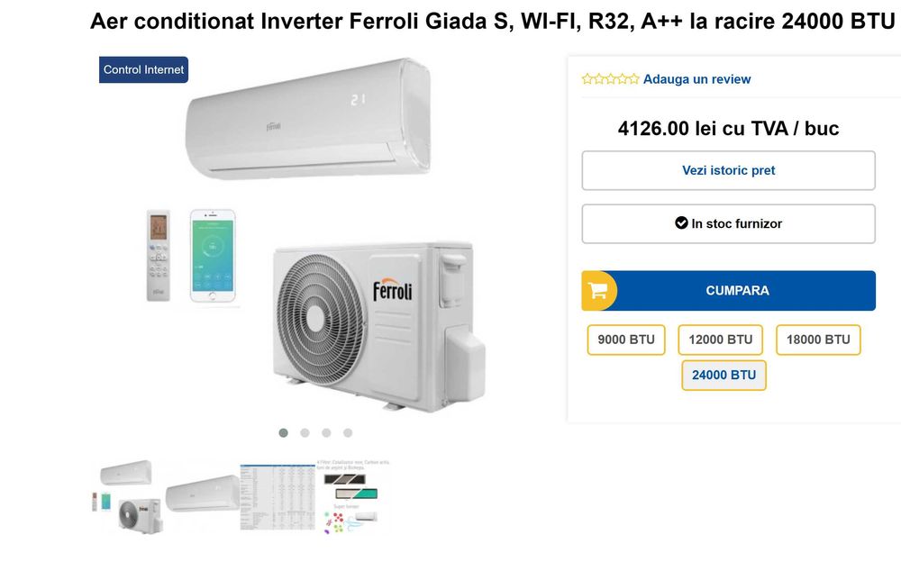This screenshot has height=562, width=901.
Task: Select the 9000 BTU option
Action: (626, 340)
